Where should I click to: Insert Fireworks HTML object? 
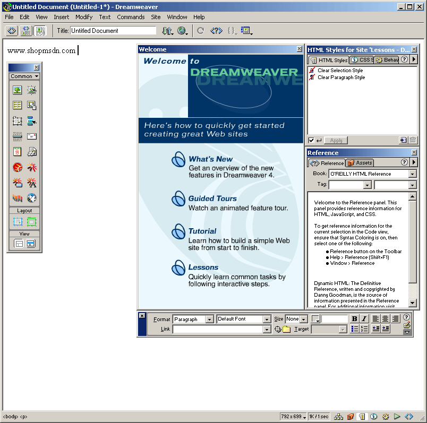pos(17,167)
